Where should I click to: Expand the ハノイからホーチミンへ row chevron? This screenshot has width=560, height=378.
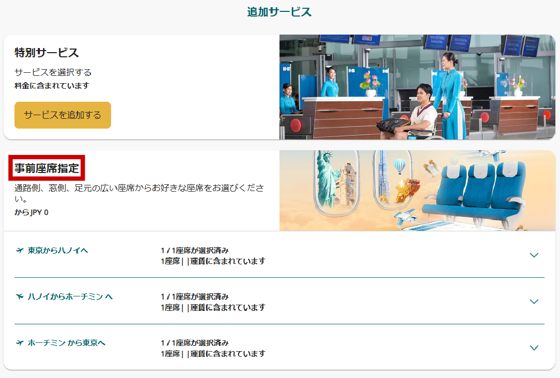click(534, 302)
